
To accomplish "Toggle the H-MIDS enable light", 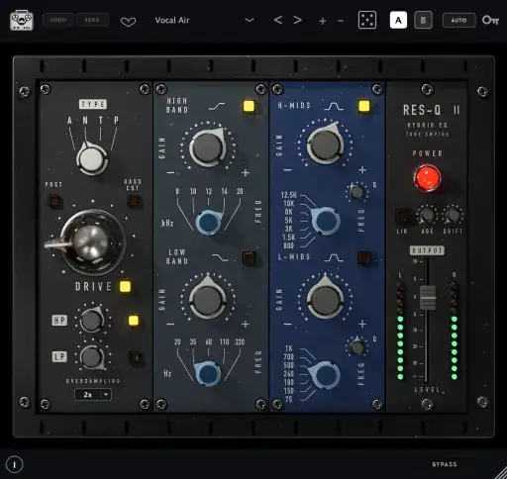I will [364, 106].
